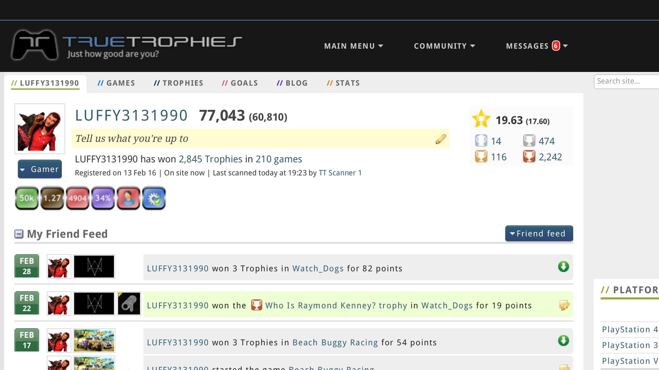Screen dimensions: 659x370
Task: Click the 14 platinum trophies count
Action: click(x=496, y=141)
